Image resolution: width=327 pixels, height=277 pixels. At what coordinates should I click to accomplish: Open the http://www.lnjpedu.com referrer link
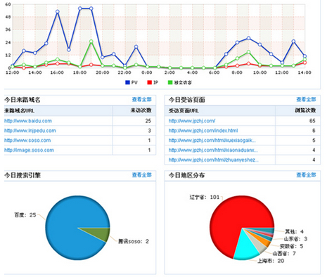click(30, 131)
